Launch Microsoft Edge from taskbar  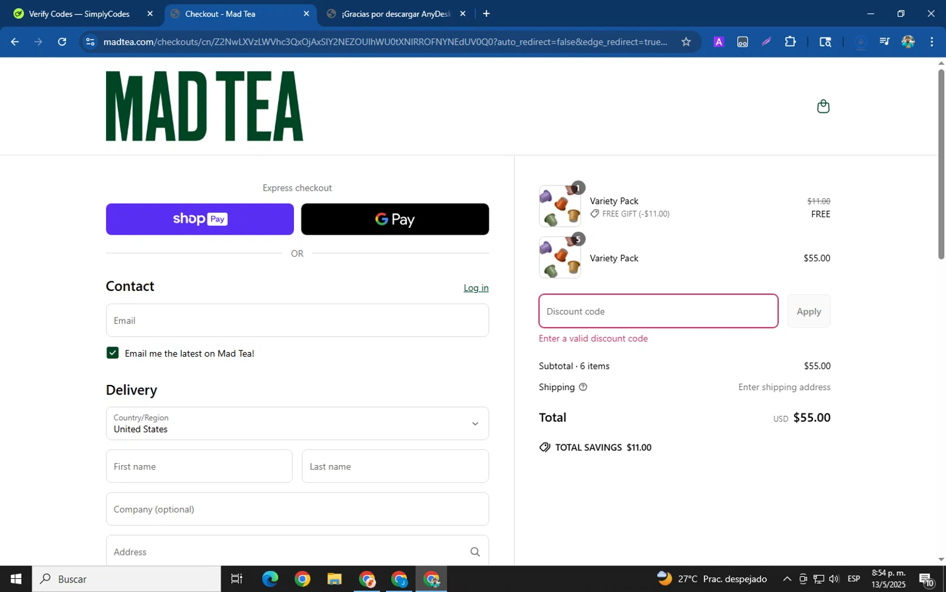pos(270,579)
